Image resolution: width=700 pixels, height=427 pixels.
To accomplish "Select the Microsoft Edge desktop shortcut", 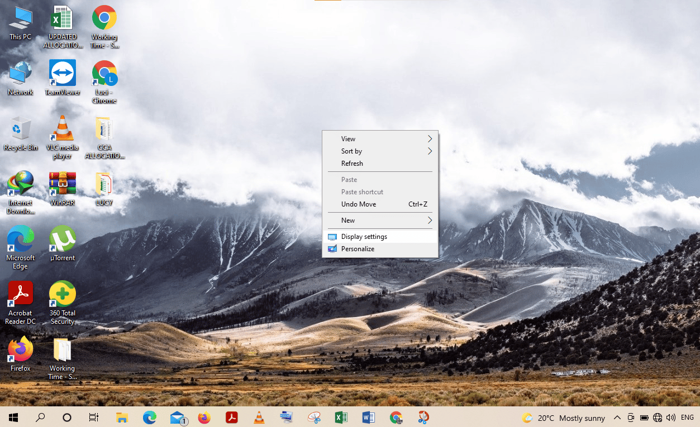I will (x=21, y=247).
